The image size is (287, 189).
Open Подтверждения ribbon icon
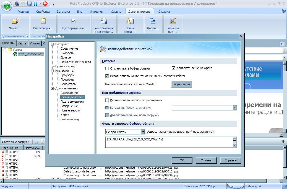(74, 21)
